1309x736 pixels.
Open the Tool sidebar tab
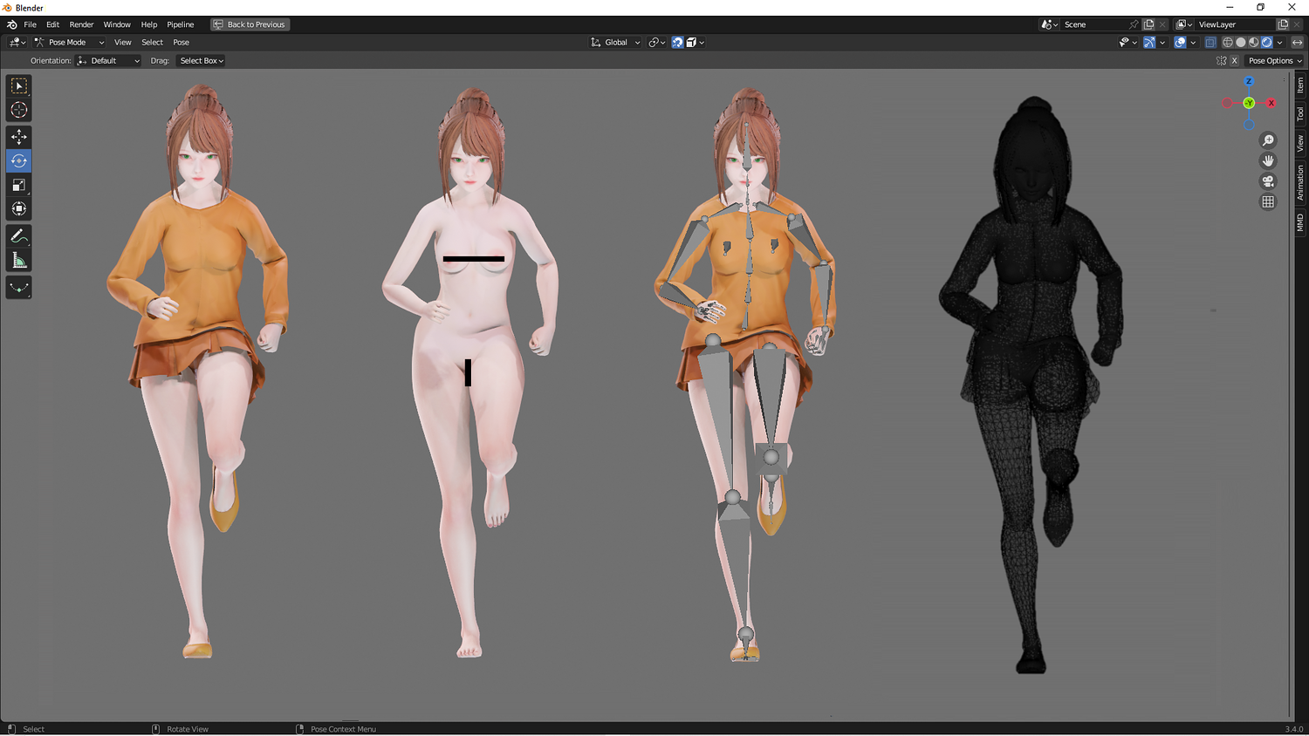[1300, 114]
